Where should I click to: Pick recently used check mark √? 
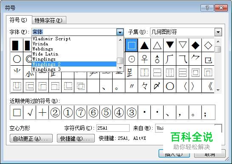tap(30, 112)
